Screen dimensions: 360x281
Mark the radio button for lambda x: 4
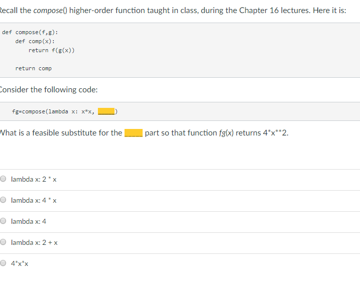(x=3, y=221)
